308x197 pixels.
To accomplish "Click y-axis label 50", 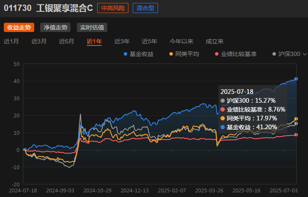I will coord(16,64).
